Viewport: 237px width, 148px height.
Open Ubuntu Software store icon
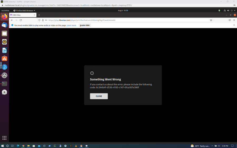pyautogui.click(x=4, y=59)
